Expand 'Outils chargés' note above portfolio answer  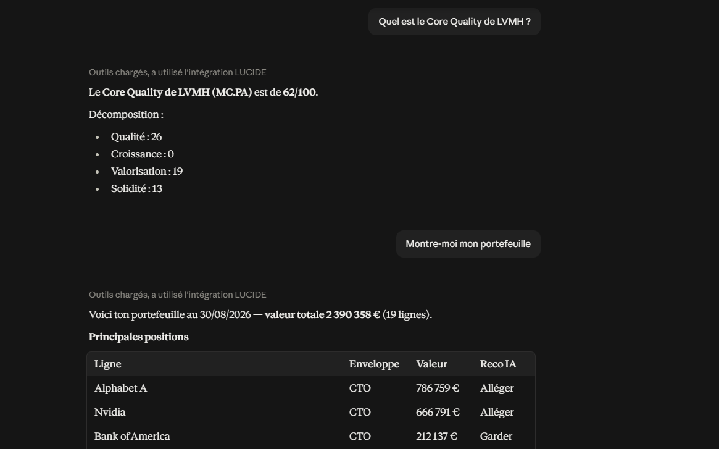(178, 294)
